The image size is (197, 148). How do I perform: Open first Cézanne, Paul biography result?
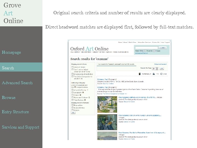103,79
